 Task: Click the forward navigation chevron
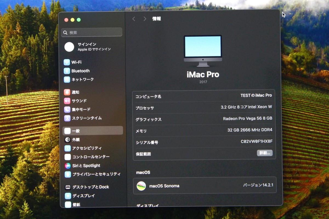tap(145, 19)
